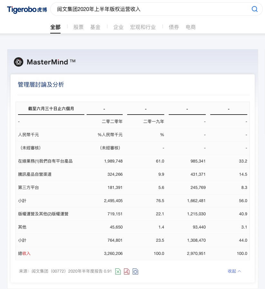Click the value 719,151
This screenshot has height=289, width=265.
[115, 214]
